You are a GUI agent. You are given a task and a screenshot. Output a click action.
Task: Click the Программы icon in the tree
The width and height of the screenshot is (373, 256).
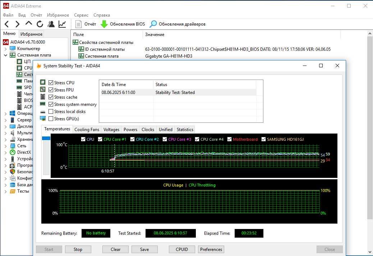[x=12, y=165]
